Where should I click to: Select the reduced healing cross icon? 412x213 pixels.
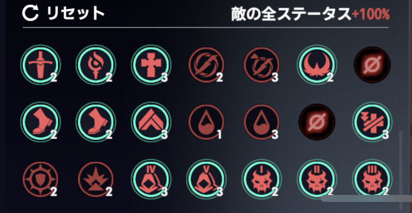[372, 122]
